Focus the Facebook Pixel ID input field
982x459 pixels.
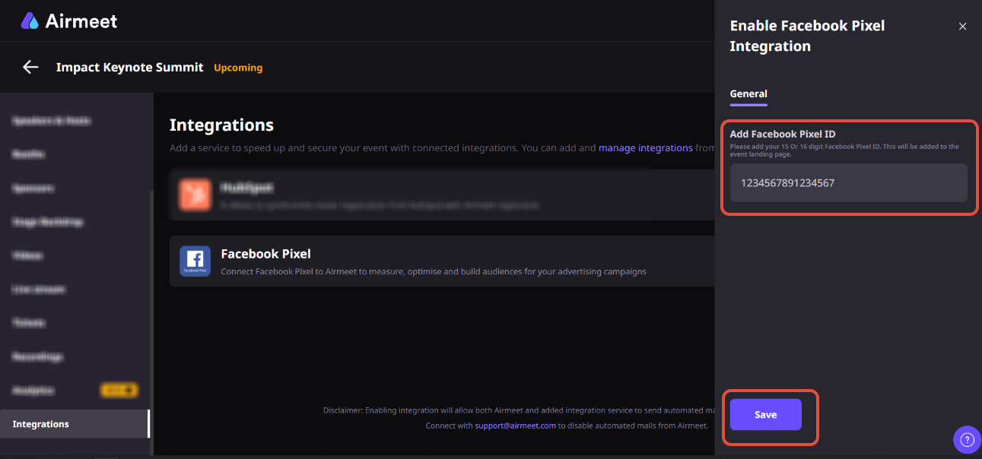tap(848, 183)
